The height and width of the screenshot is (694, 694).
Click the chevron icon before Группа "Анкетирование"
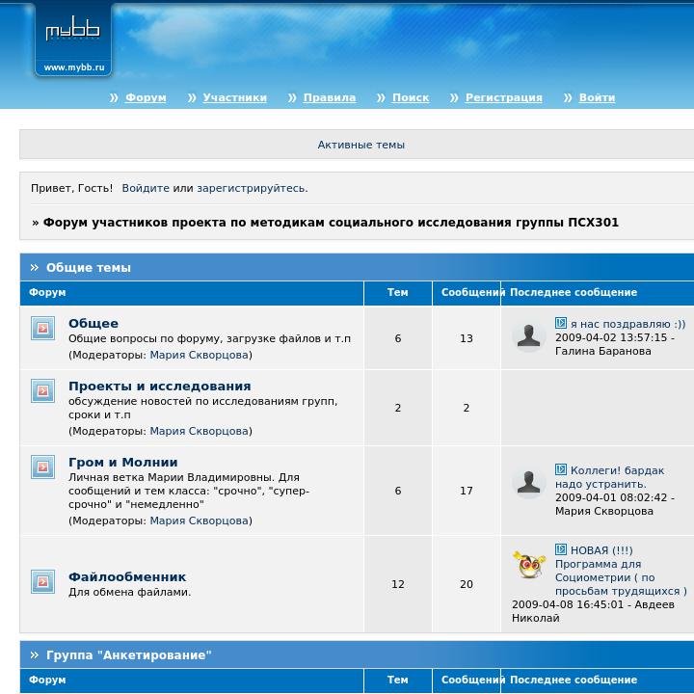tap(35, 655)
